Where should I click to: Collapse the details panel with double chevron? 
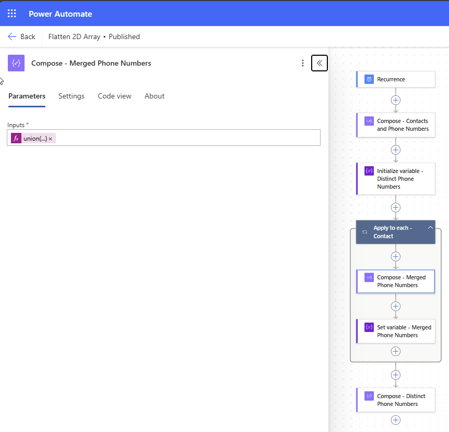pyautogui.click(x=320, y=63)
